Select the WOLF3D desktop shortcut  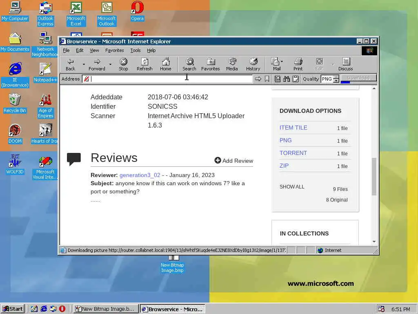pyautogui.click(x=15, y=164)
